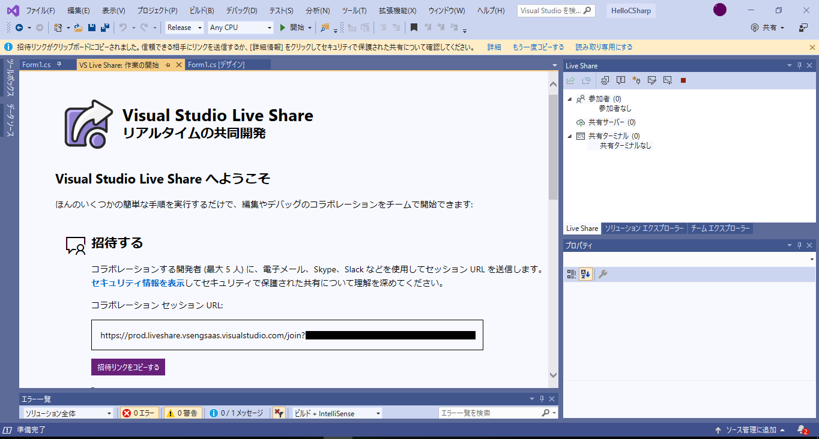Toggle pin on the VS Live Share tab
Screen dimensions: 819x439
tap(168, 65)
